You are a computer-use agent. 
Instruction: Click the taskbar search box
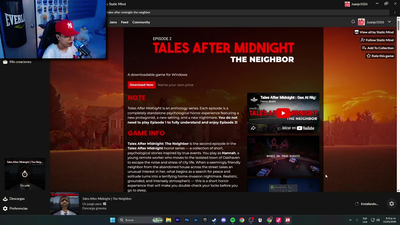[140, 220]
